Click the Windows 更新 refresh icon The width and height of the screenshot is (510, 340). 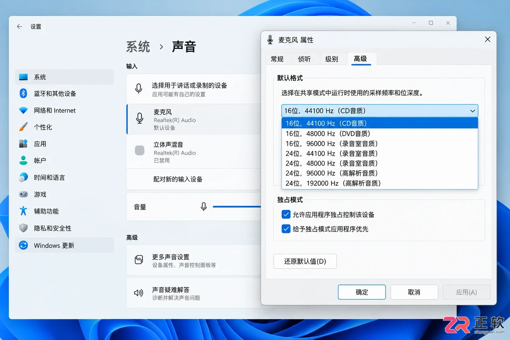pos(23,245)
